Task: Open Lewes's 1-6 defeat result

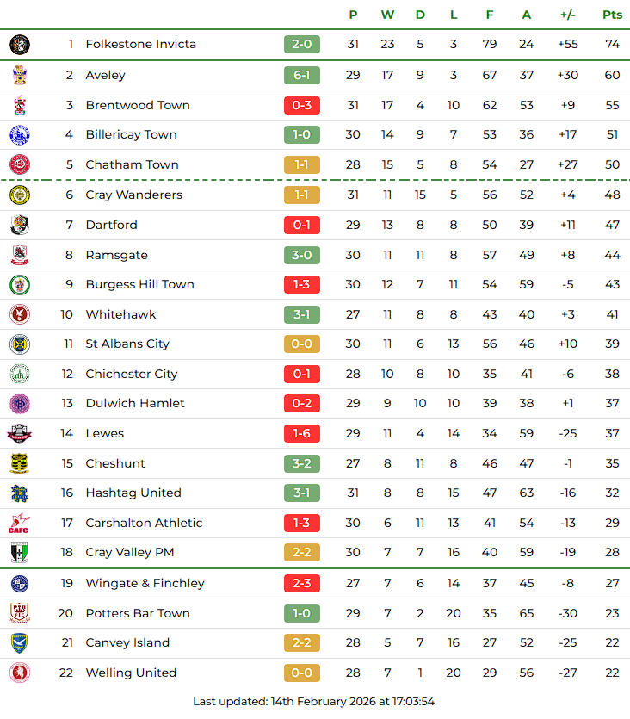Action: point(302,434)
